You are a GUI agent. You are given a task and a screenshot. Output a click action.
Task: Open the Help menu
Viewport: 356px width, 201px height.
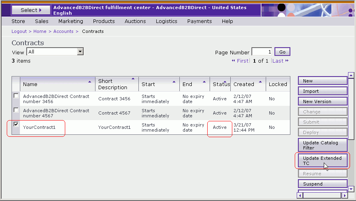[x=227, y=21]
